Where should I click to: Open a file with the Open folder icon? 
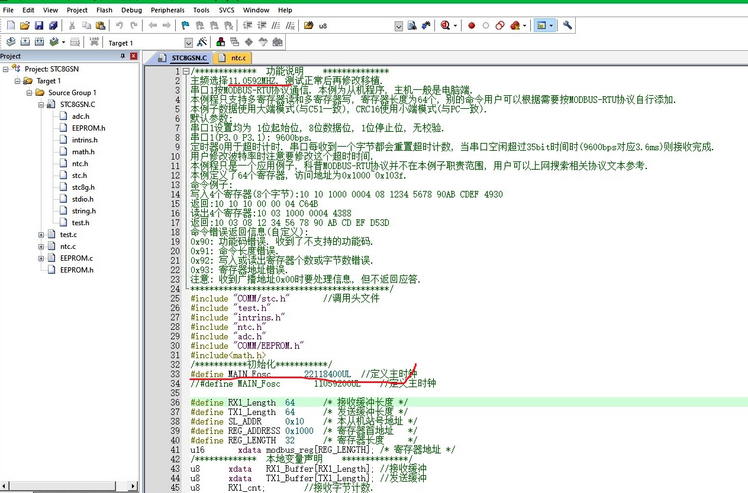tap(25, 25)
